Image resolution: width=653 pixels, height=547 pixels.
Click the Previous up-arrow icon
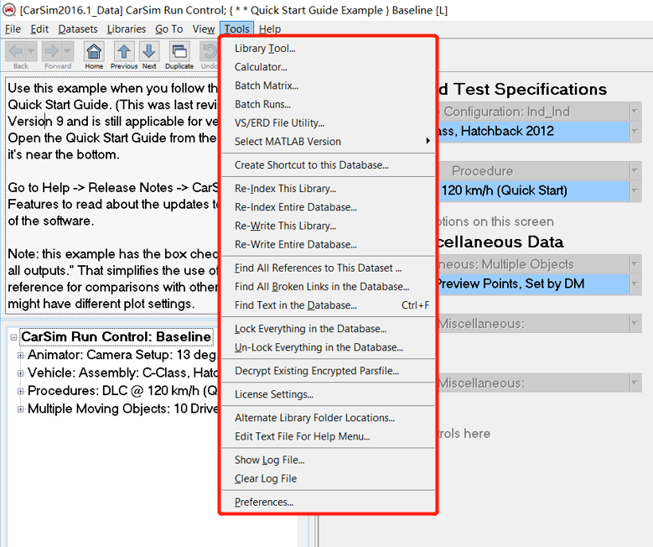click(124, 52)
